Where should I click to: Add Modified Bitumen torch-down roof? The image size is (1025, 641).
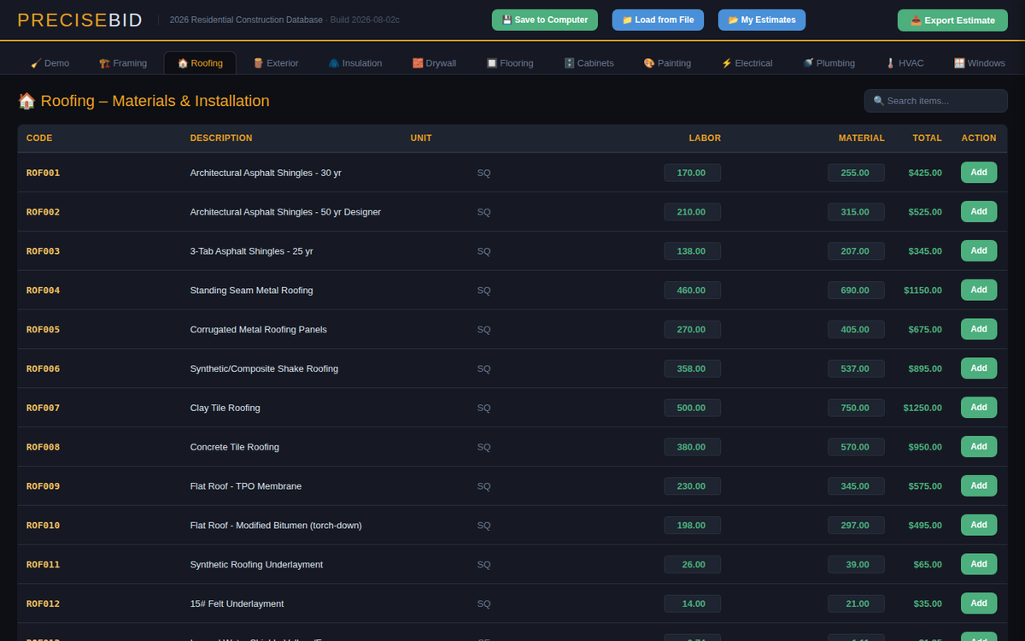click(x=979, y=526)
